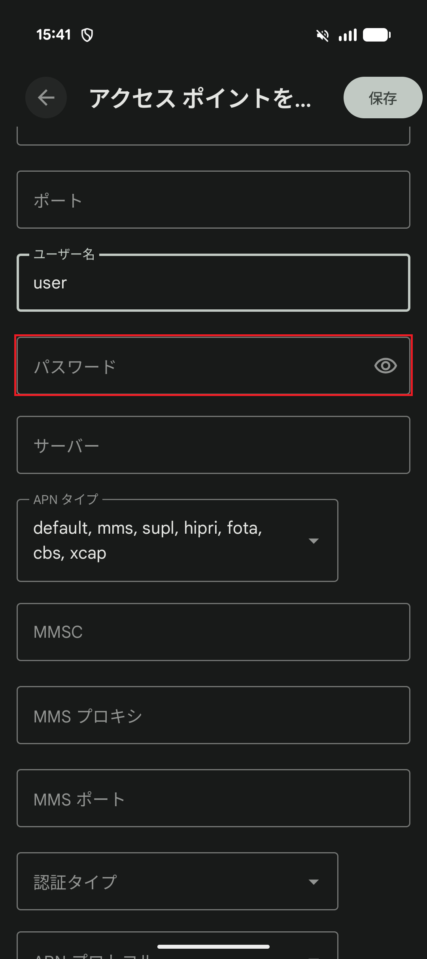Select the ユーザー名 field containing 'user'
This screenshot has height=959, width=427.
(x=213, y=282)
